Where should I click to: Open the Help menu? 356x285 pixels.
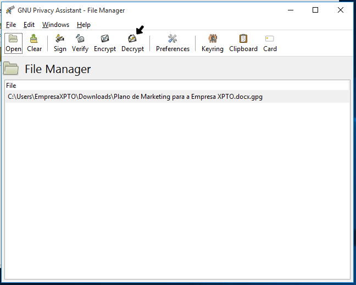coord(84,25)
